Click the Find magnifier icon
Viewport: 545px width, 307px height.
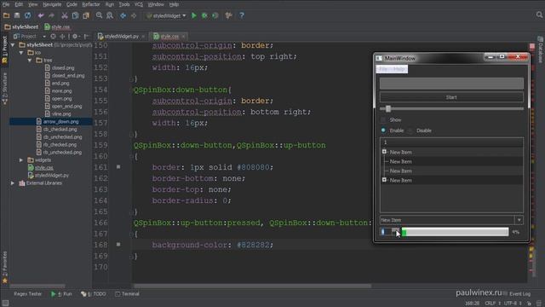tap(99, 15)
